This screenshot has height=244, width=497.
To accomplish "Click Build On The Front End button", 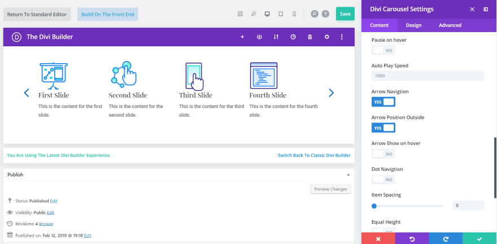I will tap(108, 14).
